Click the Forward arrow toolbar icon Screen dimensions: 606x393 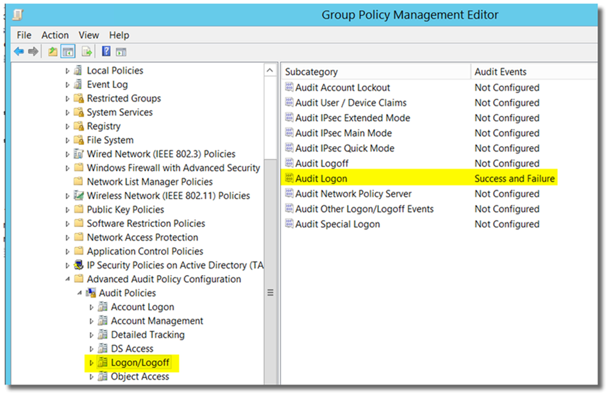click(33, 52)
